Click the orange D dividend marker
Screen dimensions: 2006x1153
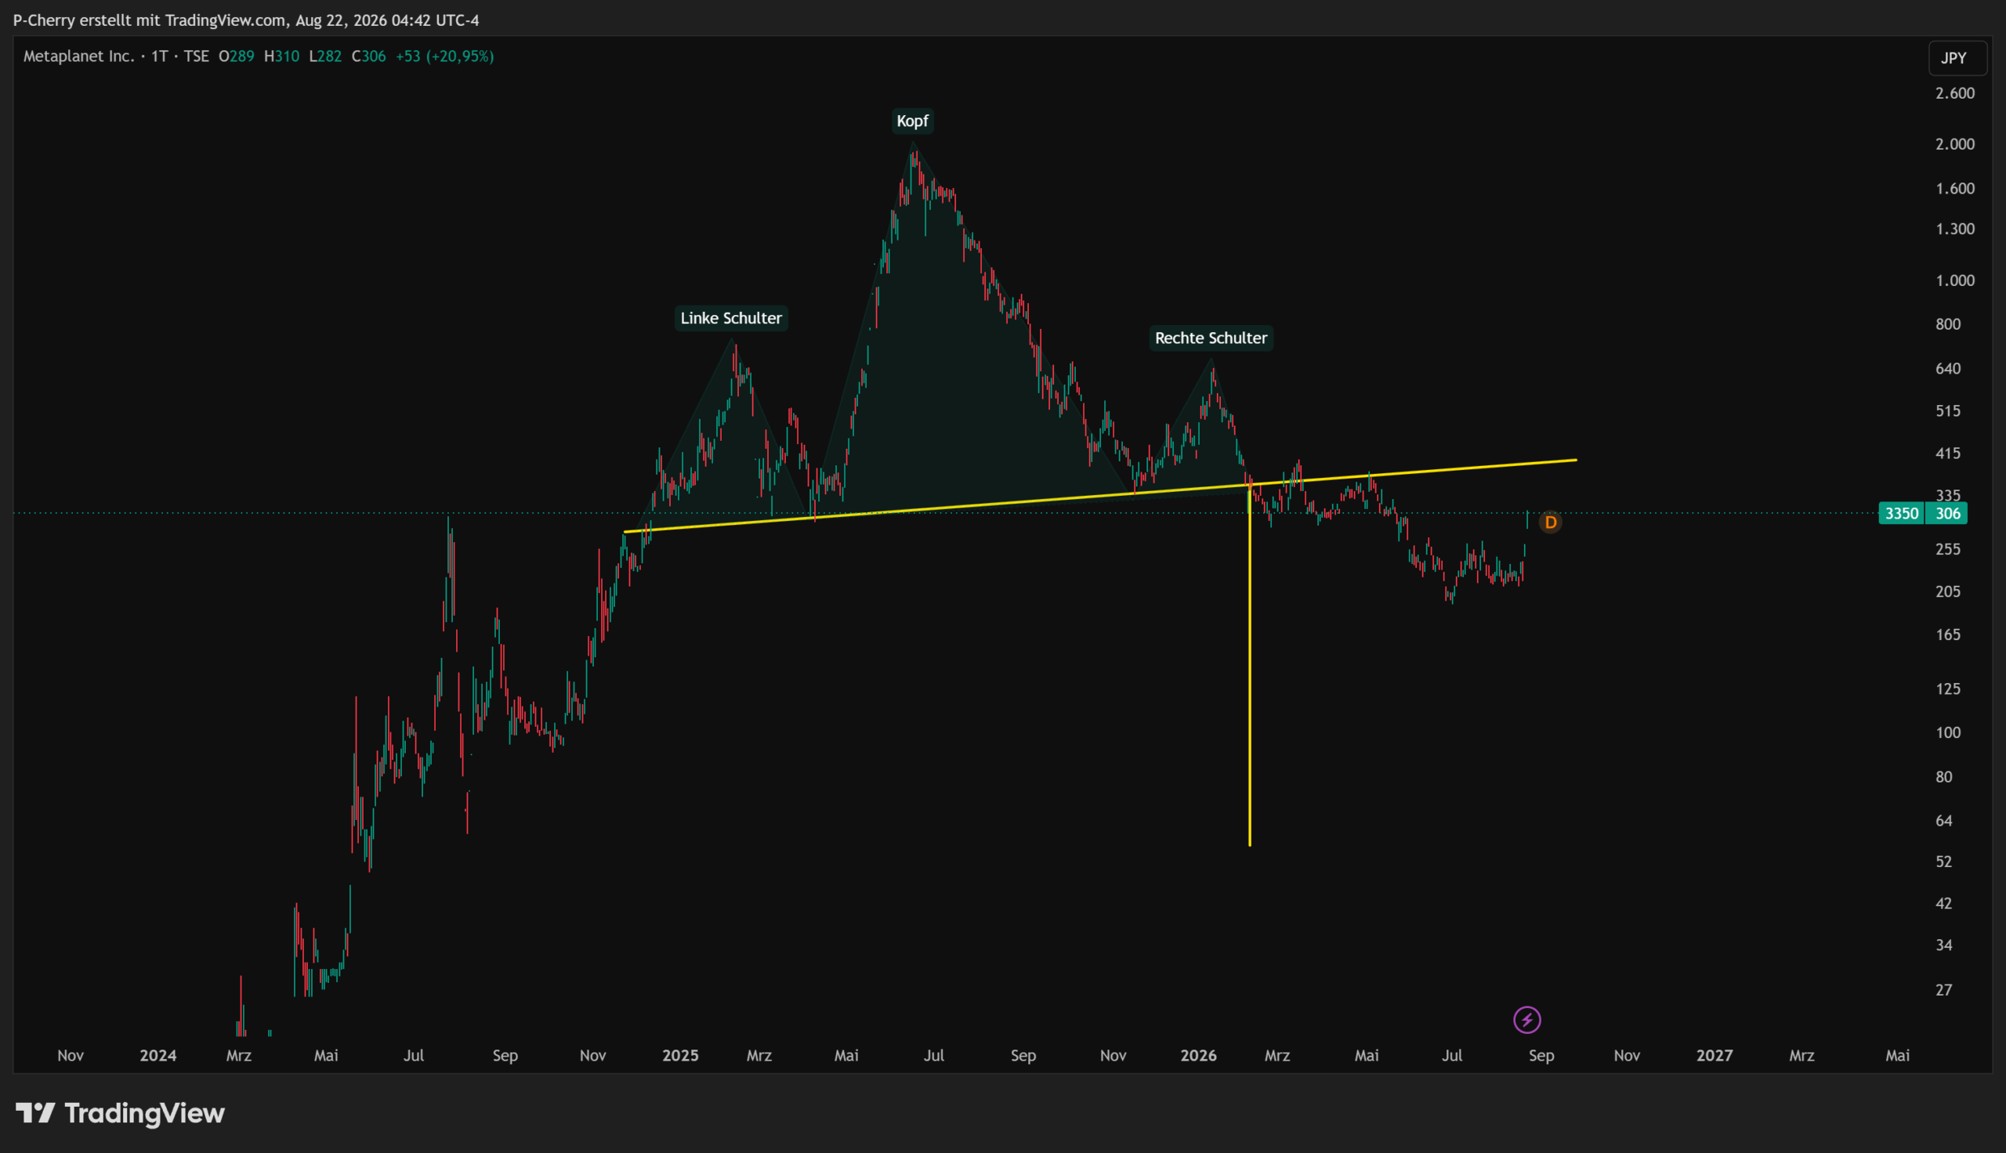(x=1550, y=522)
